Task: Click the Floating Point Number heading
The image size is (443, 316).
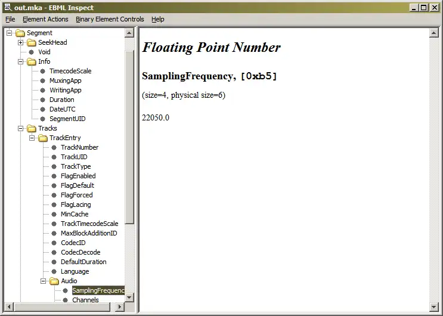Action: (x=211, y=48)
